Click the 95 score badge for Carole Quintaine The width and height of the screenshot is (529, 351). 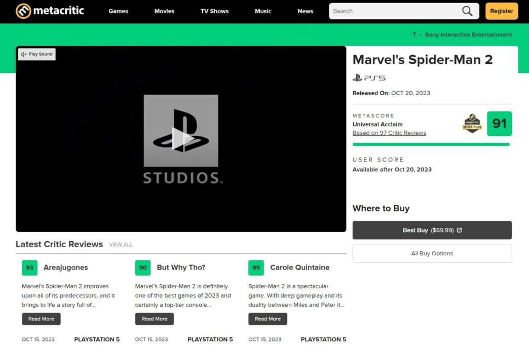click(x=256, y=268)
